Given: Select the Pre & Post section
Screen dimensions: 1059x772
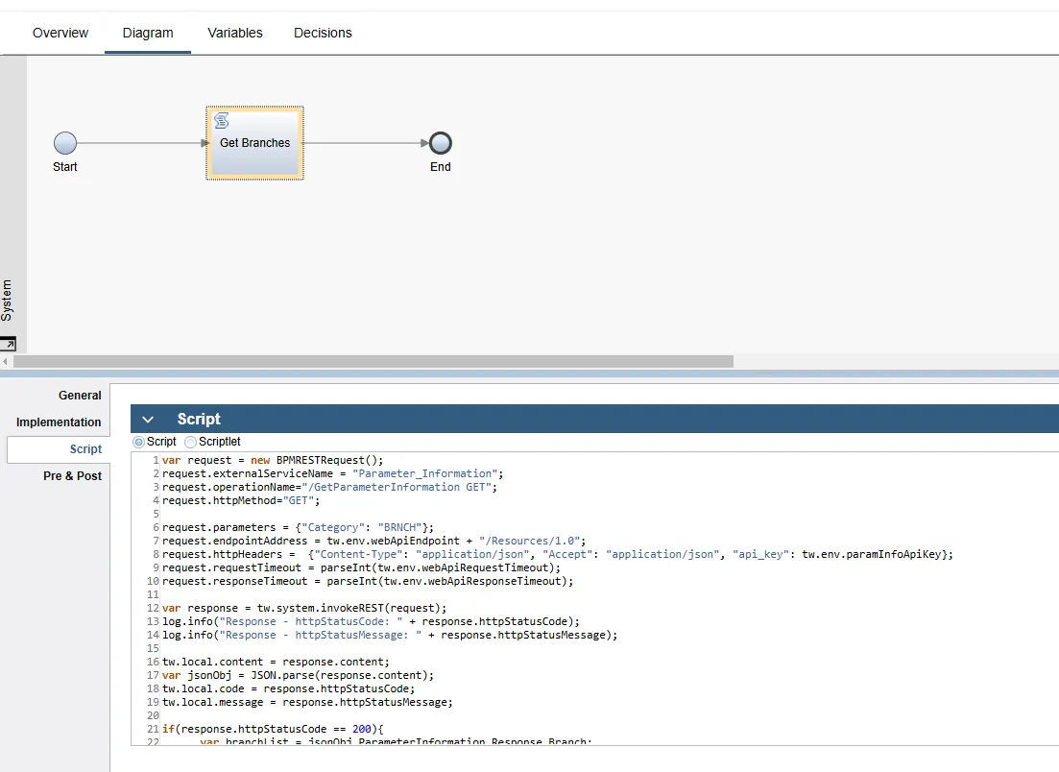Looking at the screenshot, I should click(x=75, y=475).
